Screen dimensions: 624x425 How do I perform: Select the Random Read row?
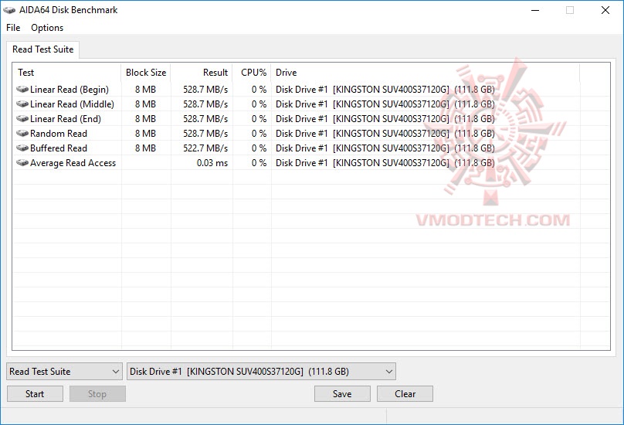click(310, 134)
